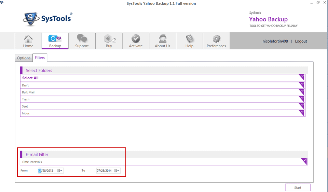
Task: Click the Trash folder row label
Action: (26, 99)
